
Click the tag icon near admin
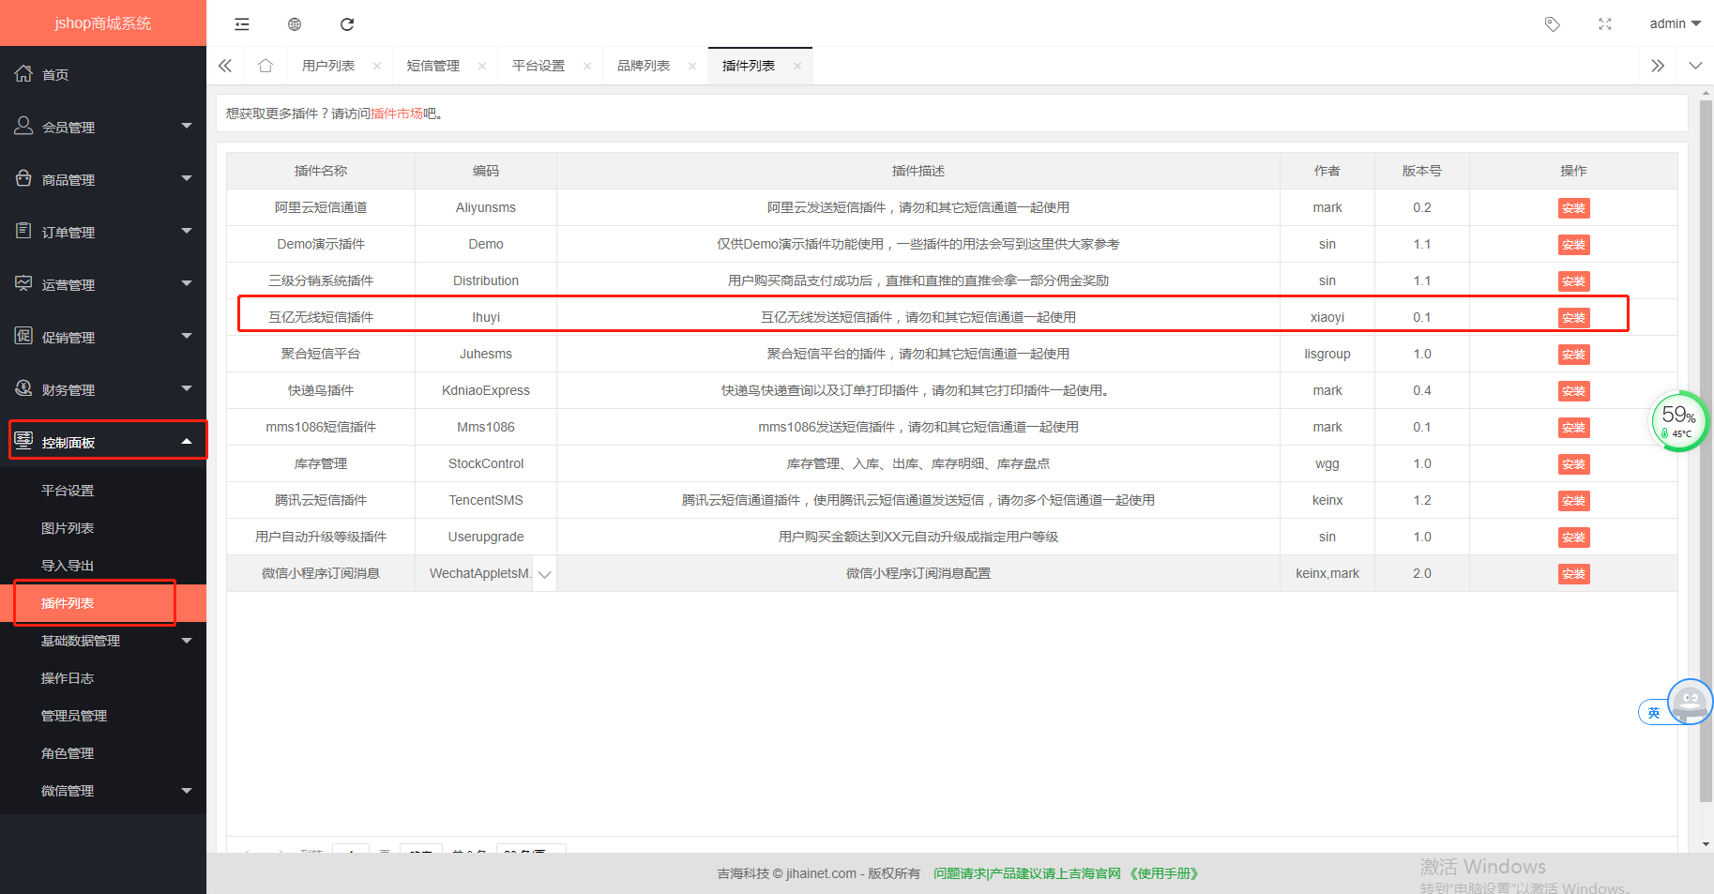click(x=1553, y=24)
